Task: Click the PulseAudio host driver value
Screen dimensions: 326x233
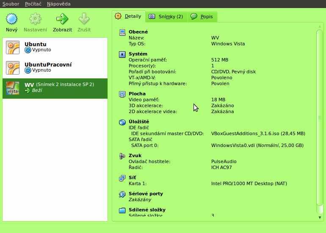Action: (x=224, y=162)
